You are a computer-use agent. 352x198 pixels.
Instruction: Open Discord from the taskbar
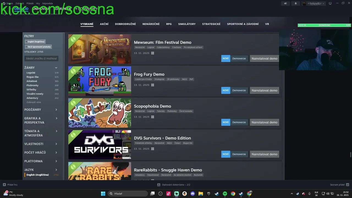click(x=193, y=194)
